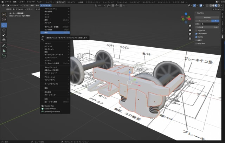Select the Scale tool
Viewport: 225px width, 143px height.
(x=4, y=35)
